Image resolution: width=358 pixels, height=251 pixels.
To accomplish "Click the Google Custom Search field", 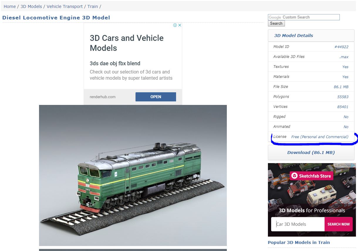I will [x=304, y=17].
